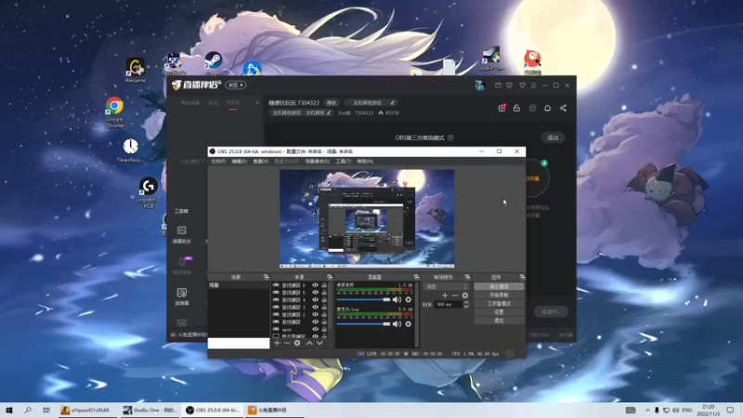Toggle the lock on 游戏捕获 5 source
Image resolution: width=743 pixels, height=418 pixels.
click(x=324, y=293)
